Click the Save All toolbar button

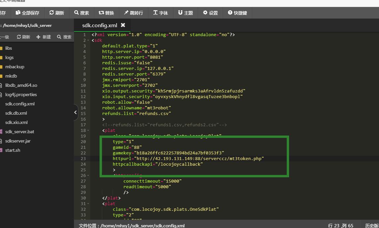click(x=27, y=13)
